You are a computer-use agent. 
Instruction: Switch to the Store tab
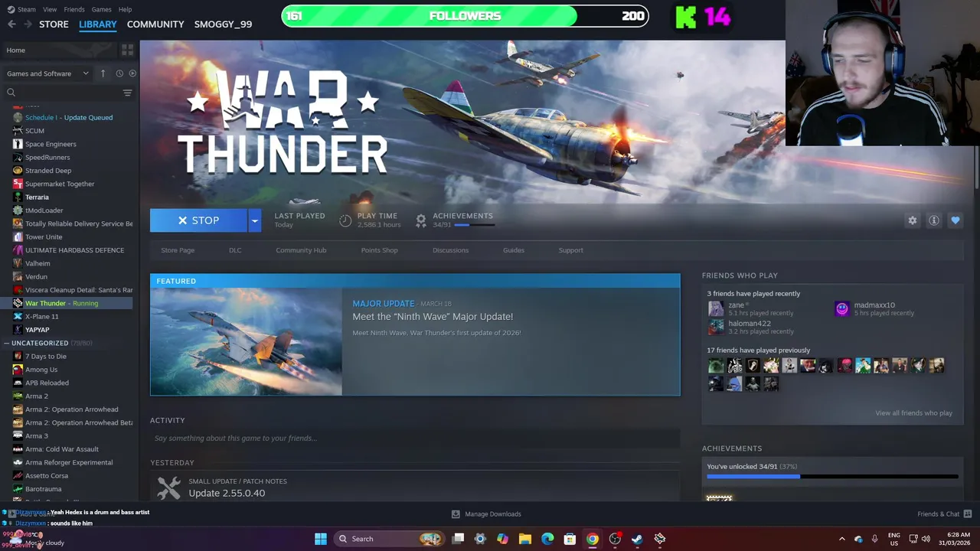tap(54, 24)
